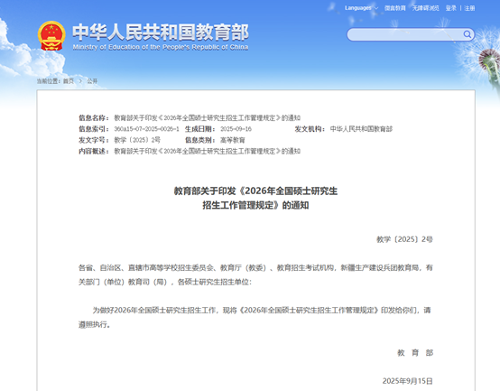Click the 发文机构 value 中华人民共和国教育部
Viewport: 500px width, 391px height.
point(361,129)
